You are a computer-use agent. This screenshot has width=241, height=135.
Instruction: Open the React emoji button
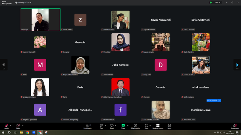click(x=112, y=126)
